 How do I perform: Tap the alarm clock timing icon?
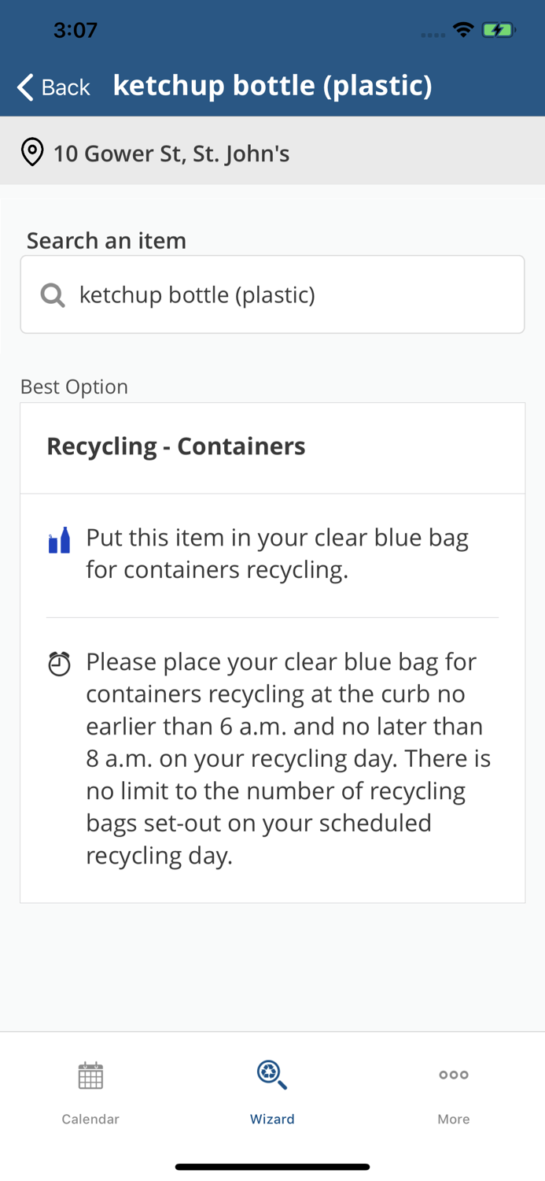tap(59, 664)
